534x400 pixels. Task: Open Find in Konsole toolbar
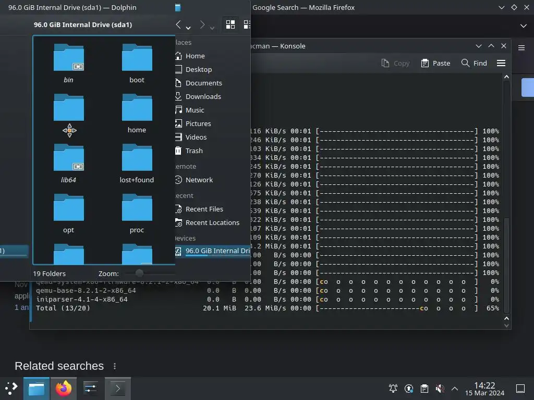[474, 63]
